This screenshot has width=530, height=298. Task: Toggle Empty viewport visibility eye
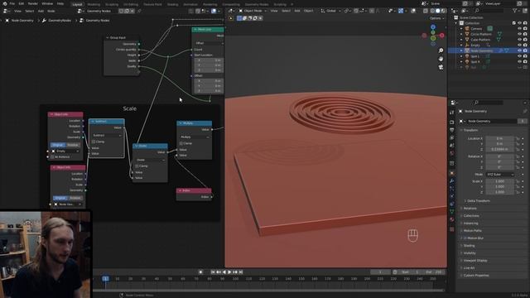tap(519, 45)
